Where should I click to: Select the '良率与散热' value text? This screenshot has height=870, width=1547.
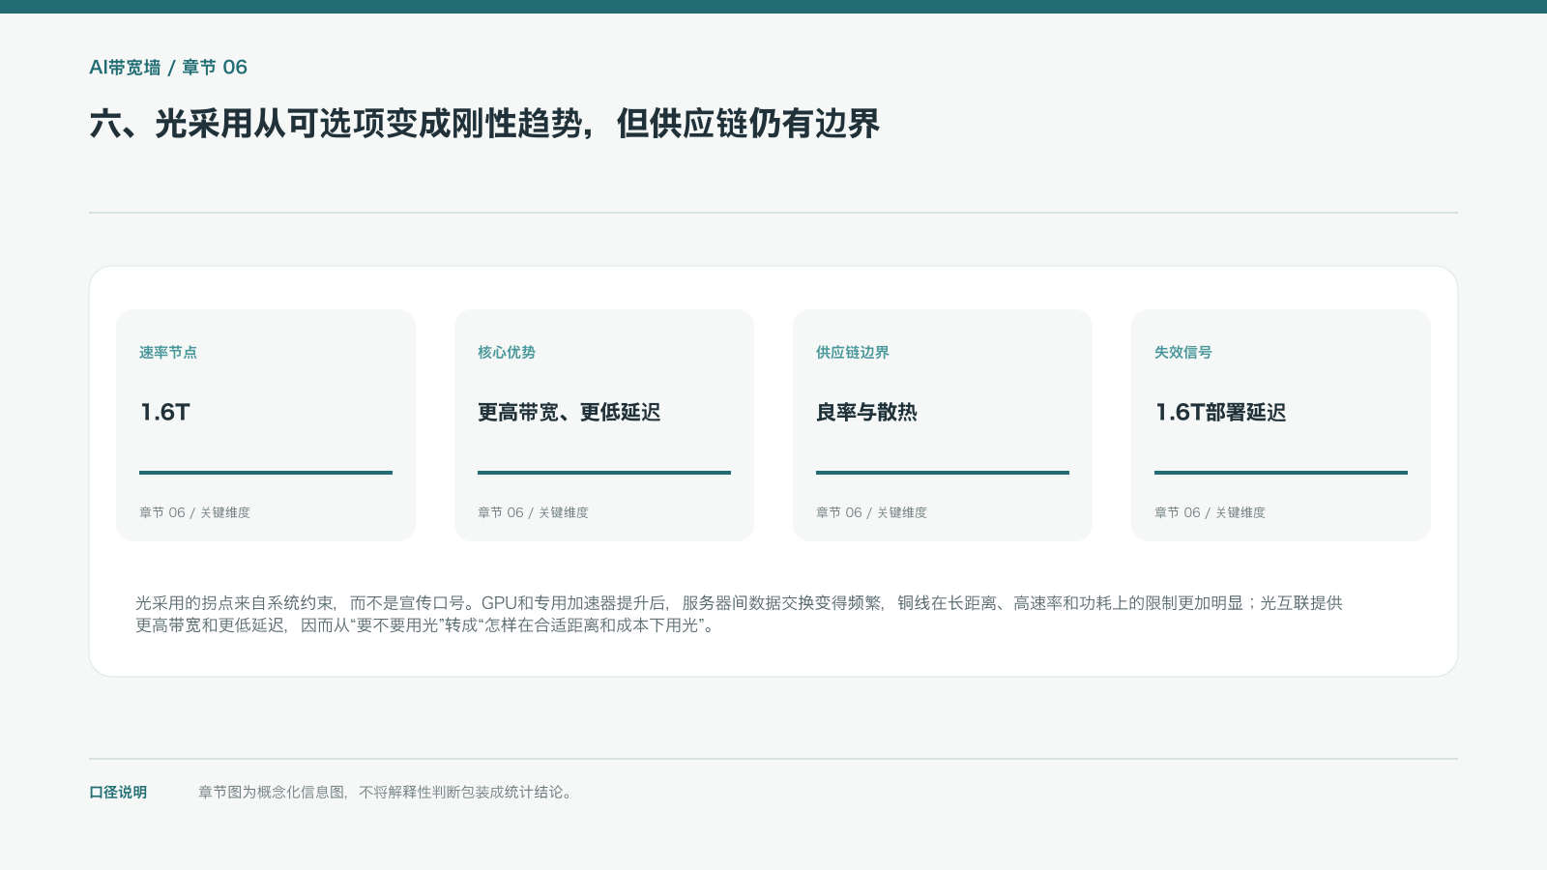(x=866, y=412)
